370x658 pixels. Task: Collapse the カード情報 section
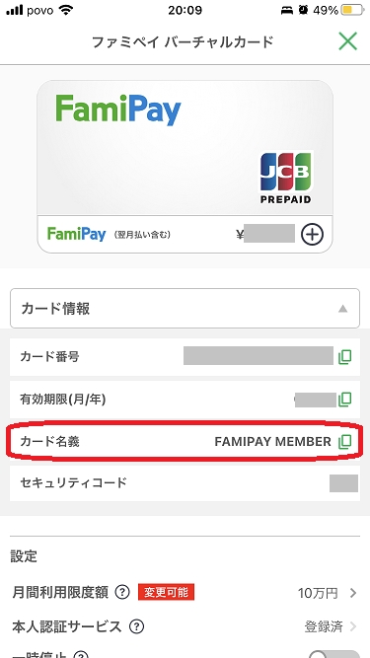(x=185, y=309)
